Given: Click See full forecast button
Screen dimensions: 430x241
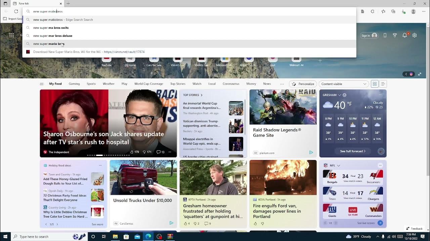Looking at the screenshot, I should (352, 151).
